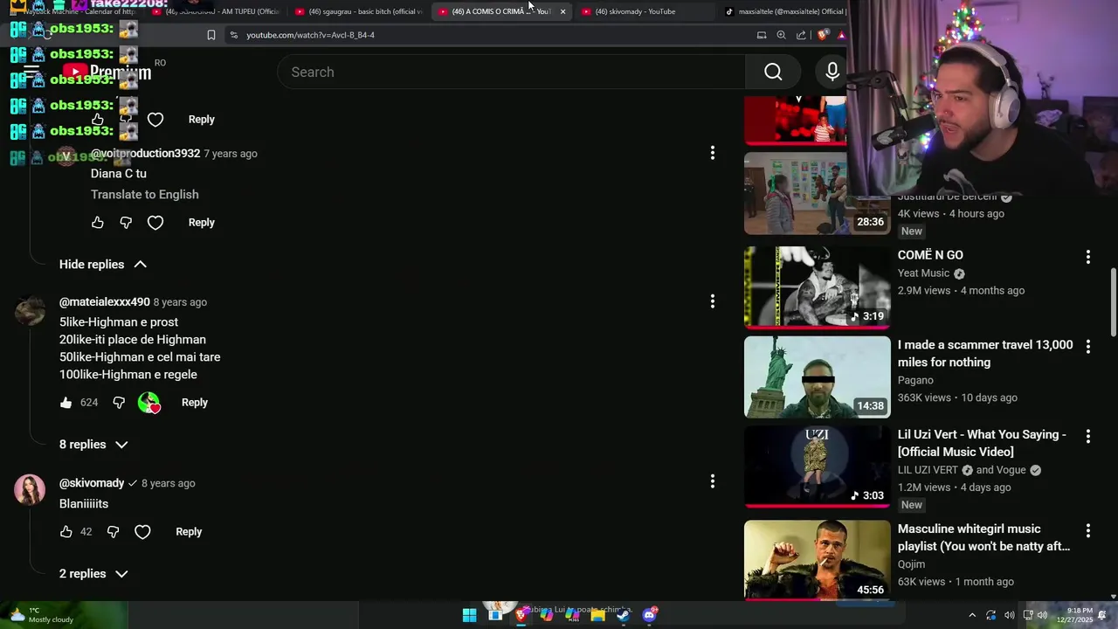The height and width of the screenshot is (629, 1118).
Task: Bookmark this page with the bookmark icon
Action: tap(210, 35)
